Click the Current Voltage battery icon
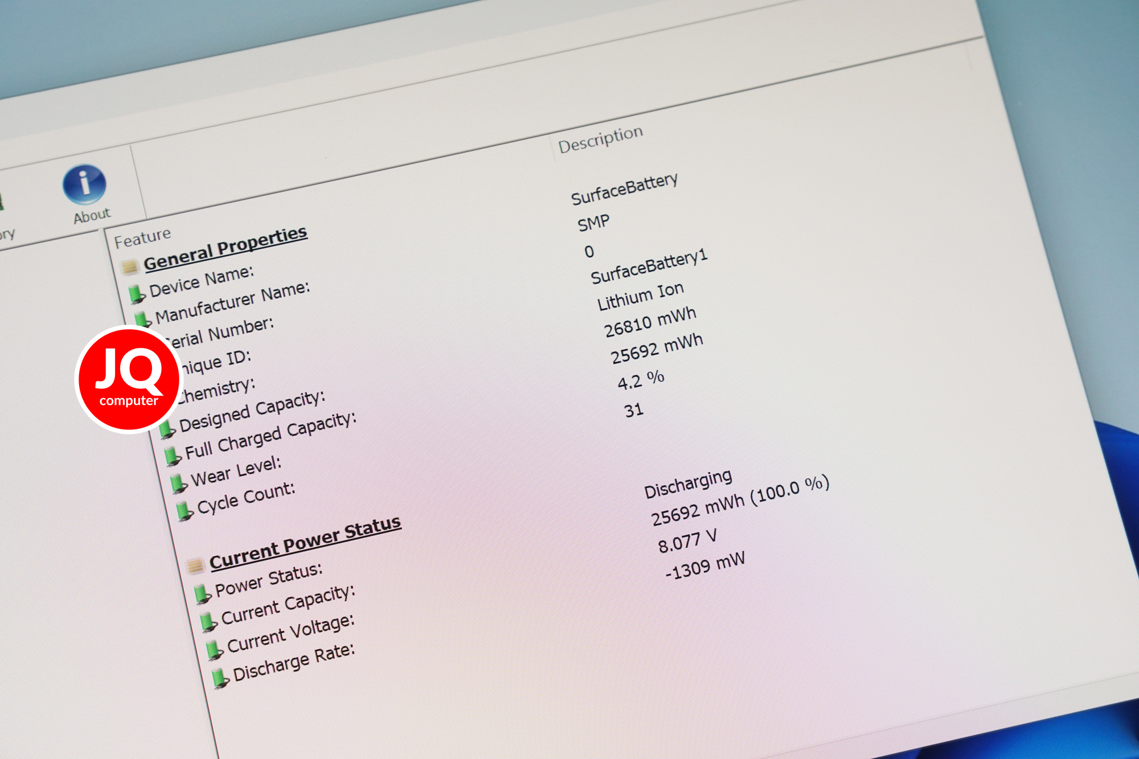 point(214,649)
